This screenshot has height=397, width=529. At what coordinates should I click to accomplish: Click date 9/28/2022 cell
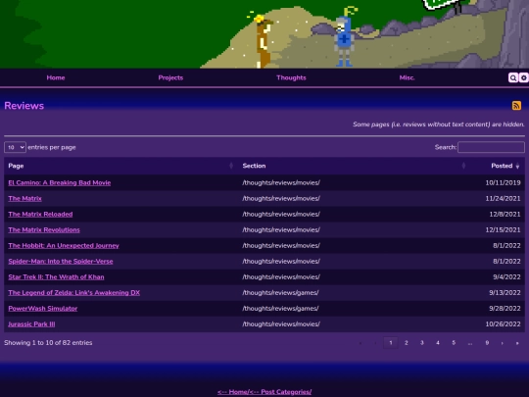(505, 308)
